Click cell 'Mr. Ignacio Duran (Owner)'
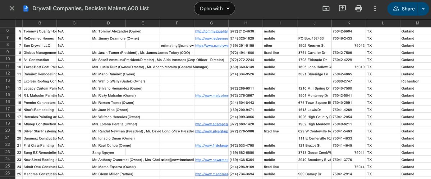 click(x=113, y=138)
